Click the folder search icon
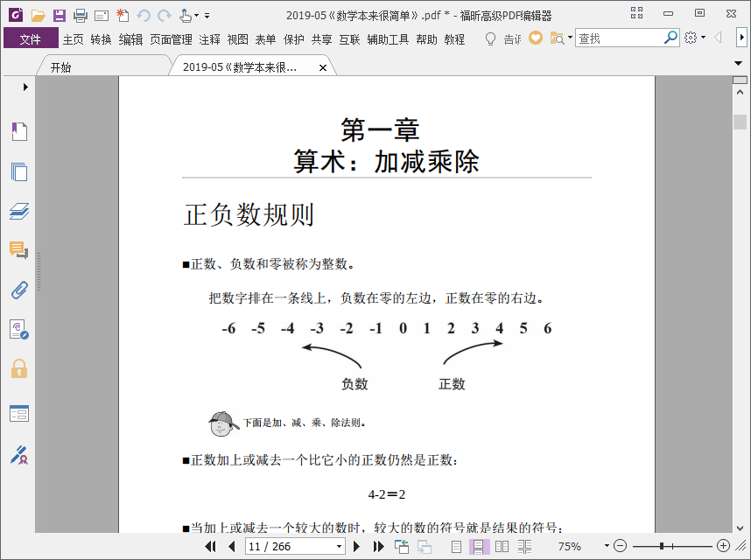Image resolution: width=751 pixels, height=560 pixels. pyautogui.click(x=557, y=38)
